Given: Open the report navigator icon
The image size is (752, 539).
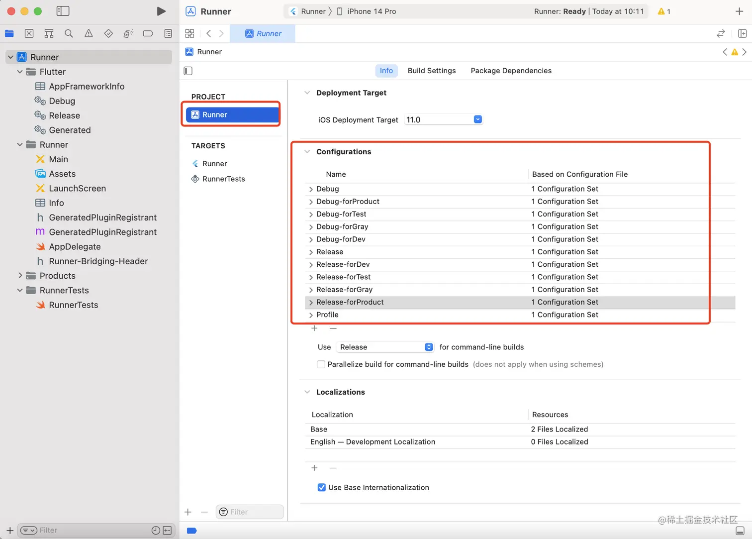Looking at the screenshot, I should (168, 33).
